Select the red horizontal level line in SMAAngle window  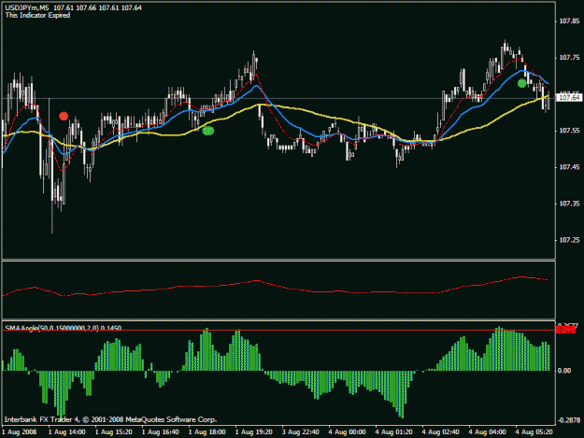pyautogui.click(x=278, y=330)
